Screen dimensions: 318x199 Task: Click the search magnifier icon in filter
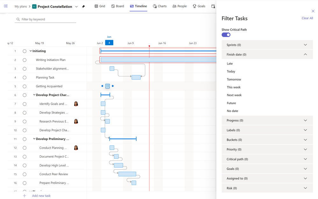coord(18,19)
